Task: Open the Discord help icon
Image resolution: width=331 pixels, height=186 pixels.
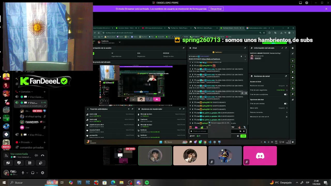Action: [307, 3]
